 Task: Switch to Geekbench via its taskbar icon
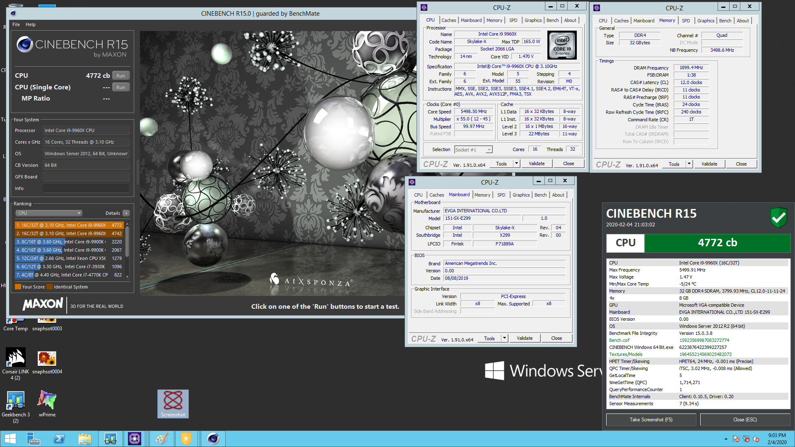[x=110, y=439]
